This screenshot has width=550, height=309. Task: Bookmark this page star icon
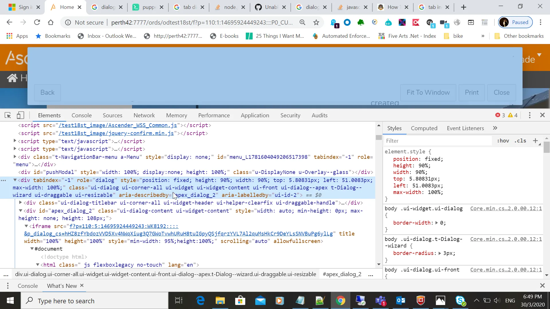pos(316,22)
